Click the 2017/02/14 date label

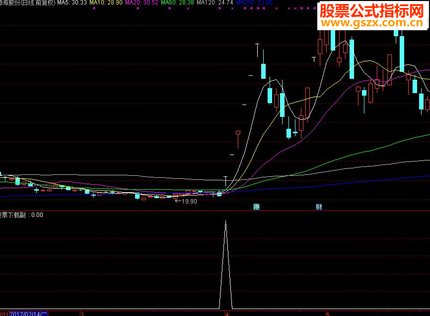point(28,314)
